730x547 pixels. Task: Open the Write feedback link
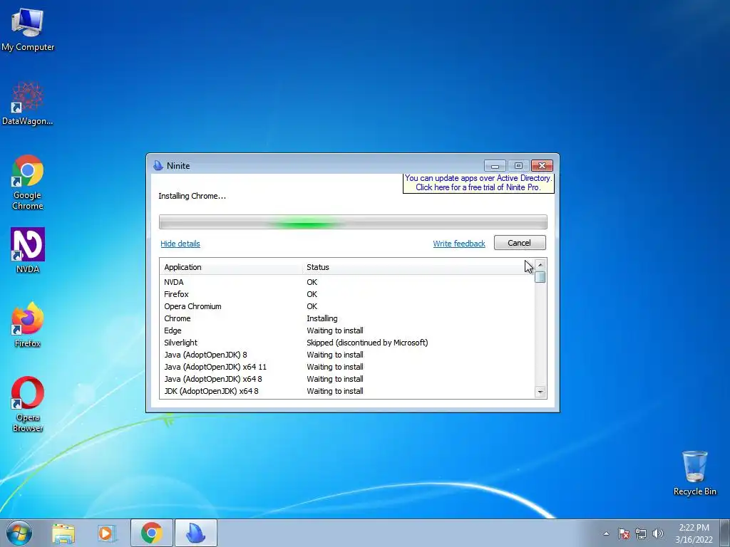459,244
